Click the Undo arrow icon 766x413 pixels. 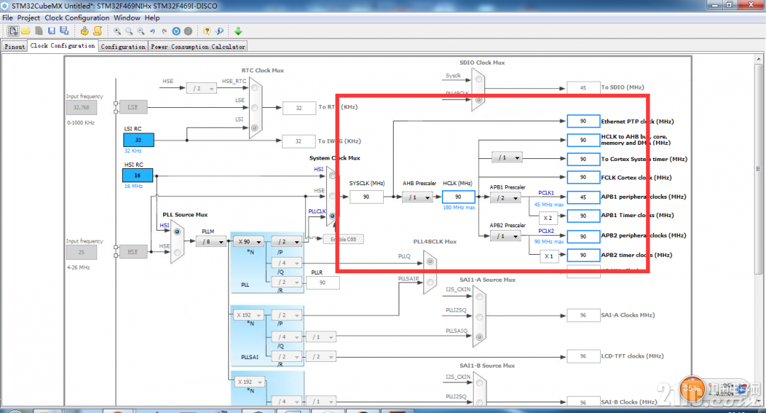[152, 31]
